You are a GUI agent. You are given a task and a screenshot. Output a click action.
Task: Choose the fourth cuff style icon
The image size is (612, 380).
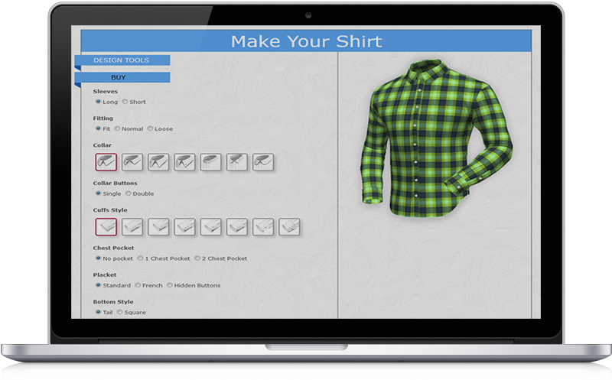click(x=184, y=226)
